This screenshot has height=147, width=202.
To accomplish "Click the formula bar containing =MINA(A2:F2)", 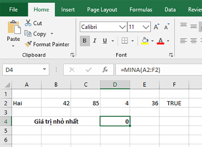I will [x=158, y=70].
